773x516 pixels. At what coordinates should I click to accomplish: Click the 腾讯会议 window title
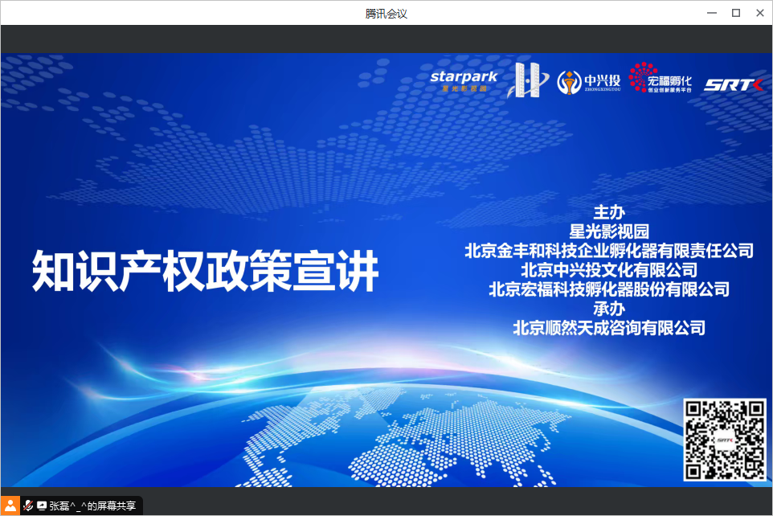386,14
